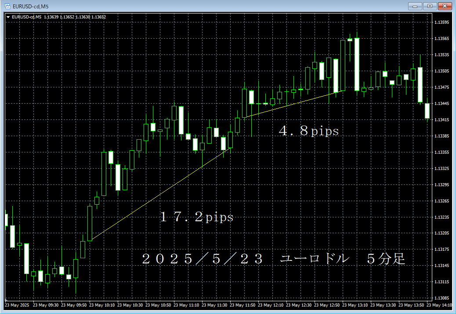
Task: Click the 1.13595 price on the scale
Action: pos(441,22)
